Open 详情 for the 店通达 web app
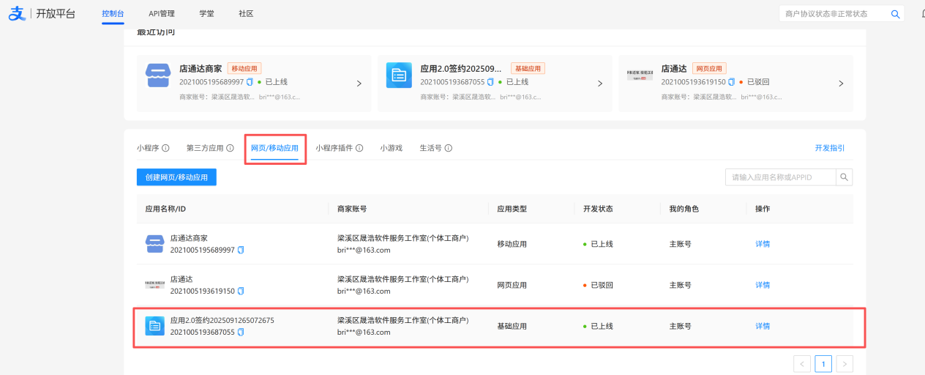The image size is (925, 375). tap(763, 285)
